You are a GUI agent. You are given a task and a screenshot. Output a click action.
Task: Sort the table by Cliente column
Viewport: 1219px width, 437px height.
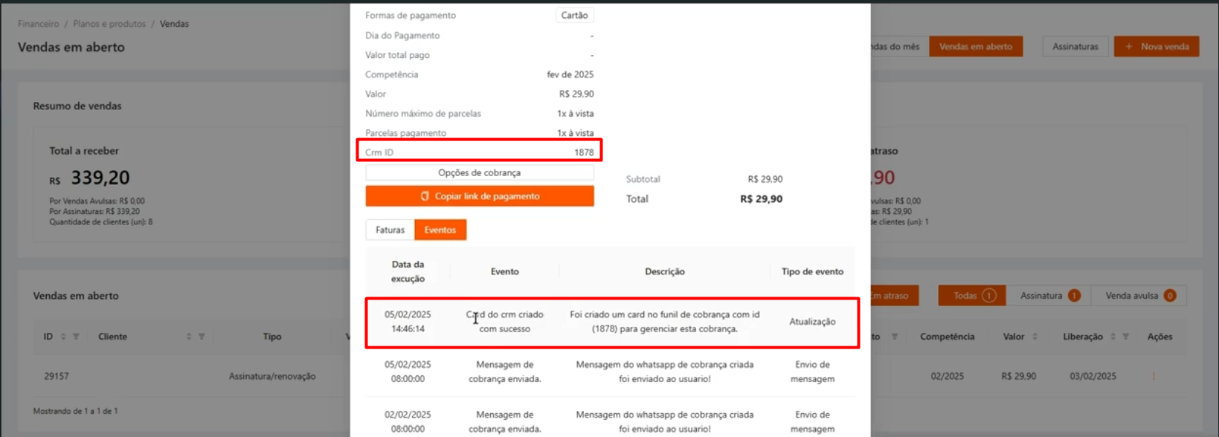click(x=189, y=337)
